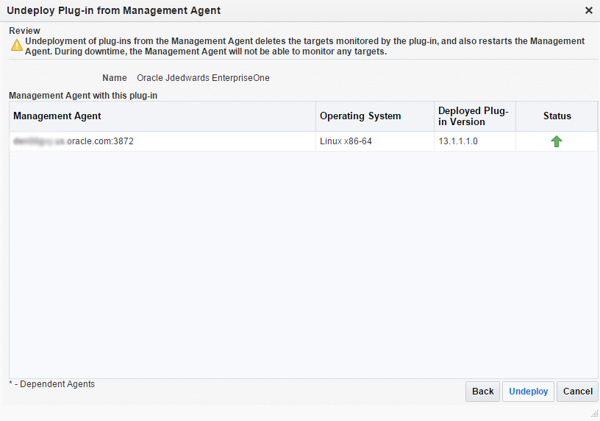Click the green up-arrow status icon
The height and width of the screenshot is (421, 600).
point(557,141)
